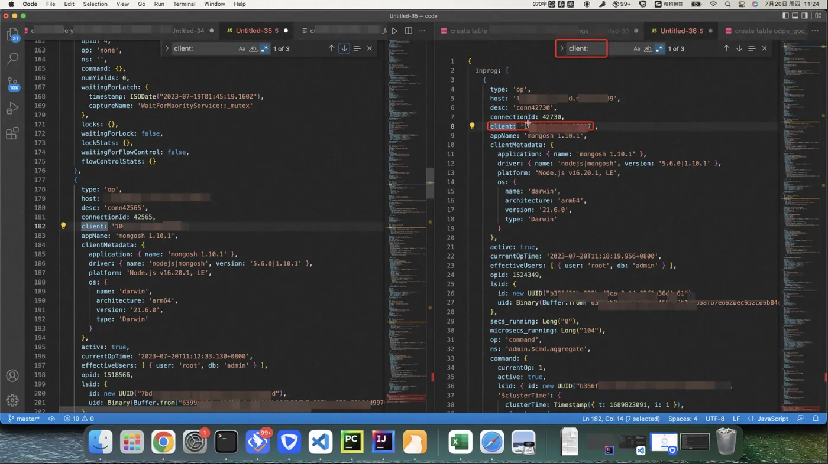Toggle regular expression in right find widget
The height and width of the screenshot is (464, 828).
[x=659, y=48]
